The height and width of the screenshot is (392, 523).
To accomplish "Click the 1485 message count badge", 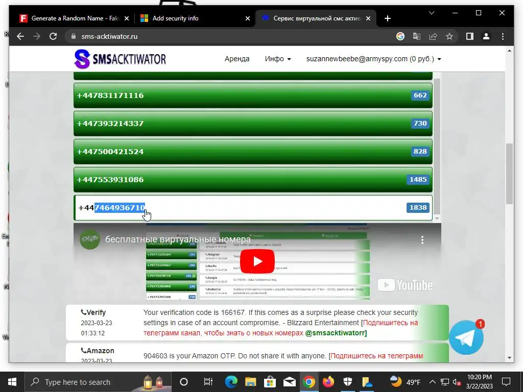I will 418,179.
